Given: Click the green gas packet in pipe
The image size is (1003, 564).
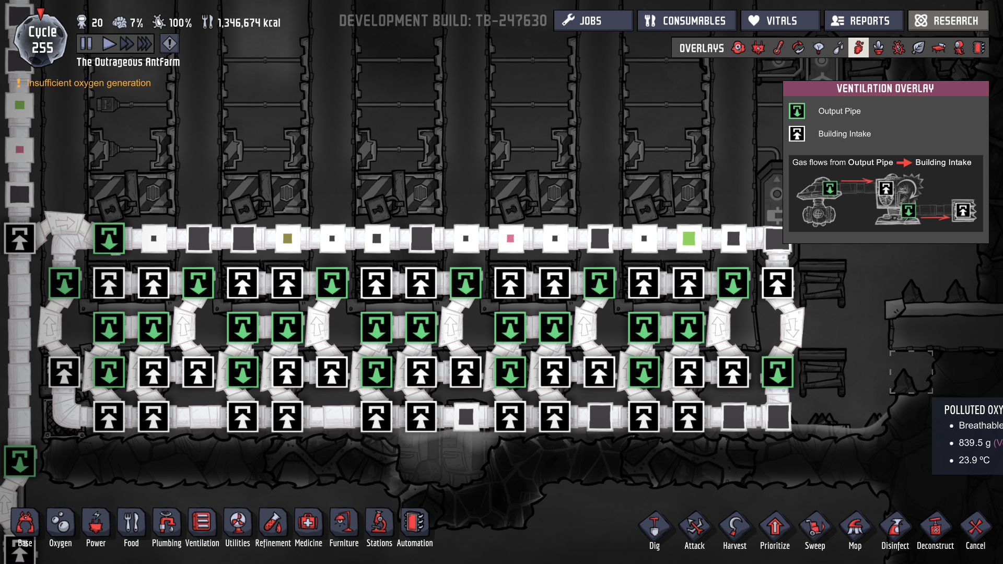Looking at the screenshot, I should (x=689, y=239).
